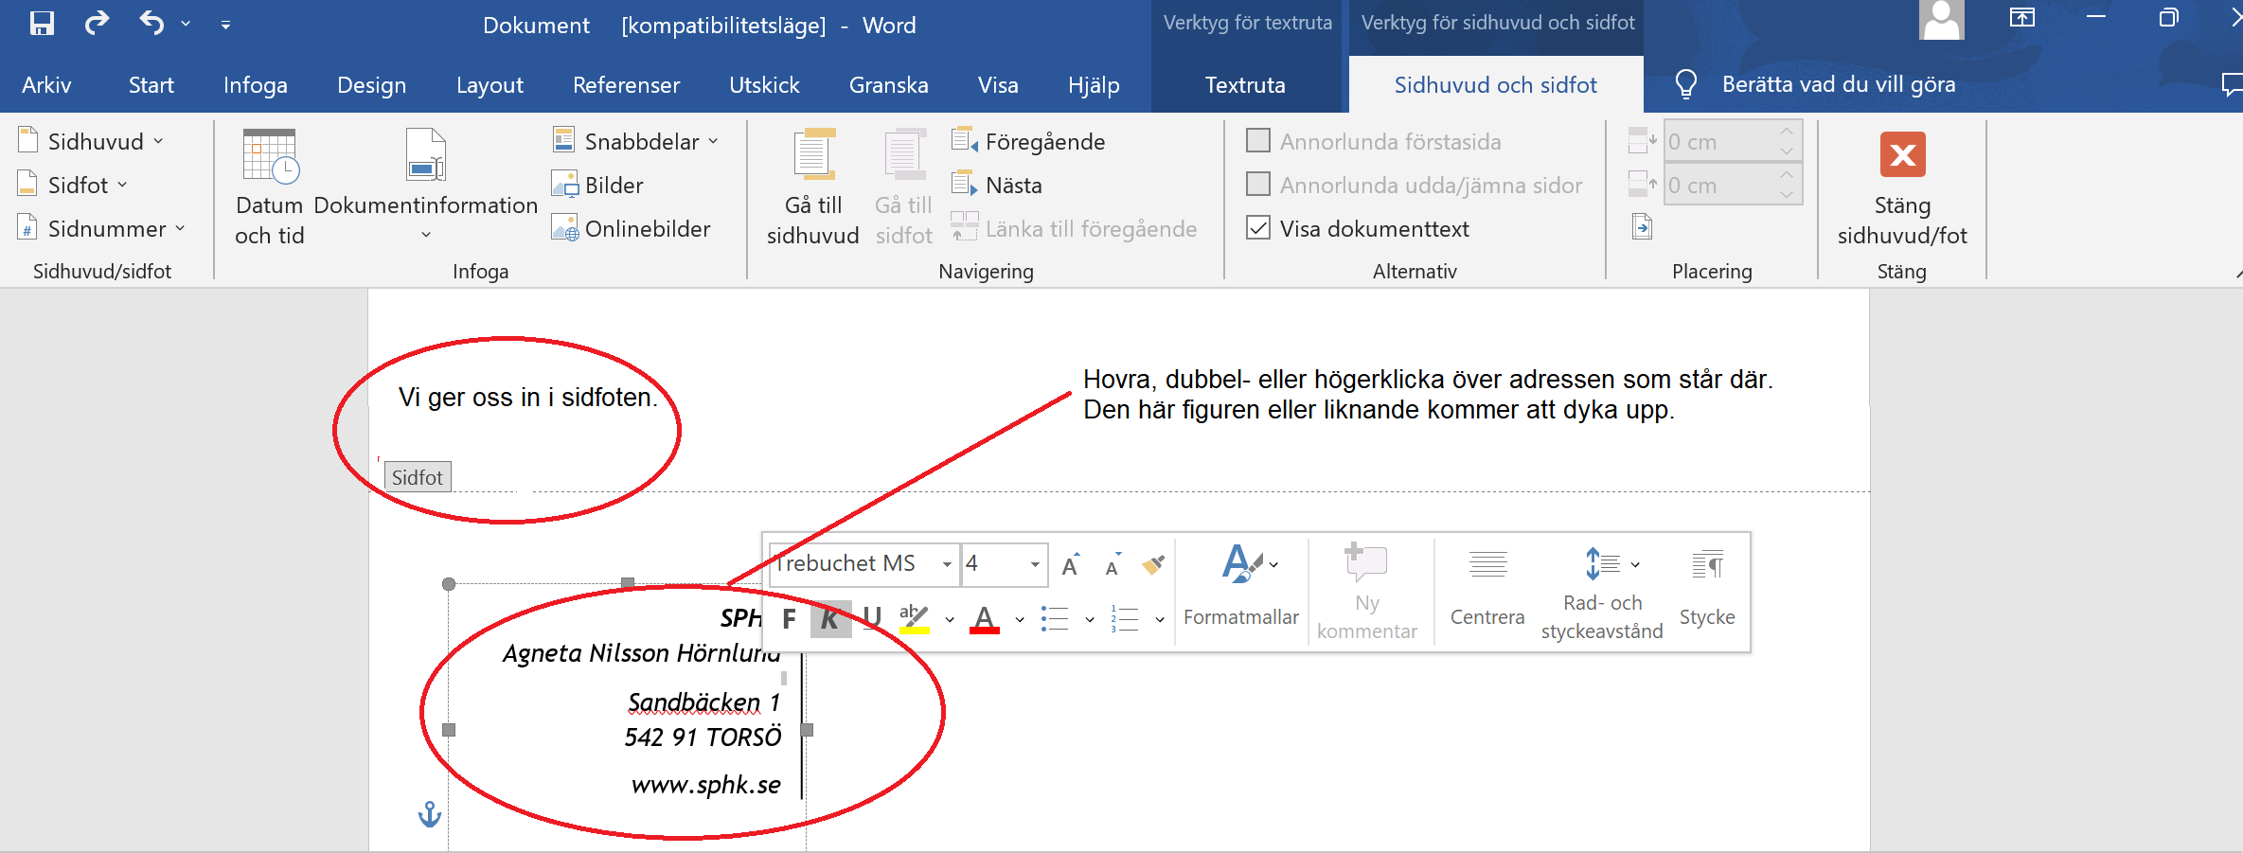This screenshot has height=853, width=2243.
Task: Select the Sidhuvud och sidfot tab
Action: 1495,85
